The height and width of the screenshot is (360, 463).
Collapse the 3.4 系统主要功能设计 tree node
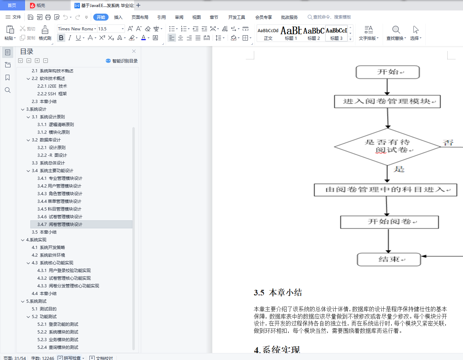[x=28, y=171]
